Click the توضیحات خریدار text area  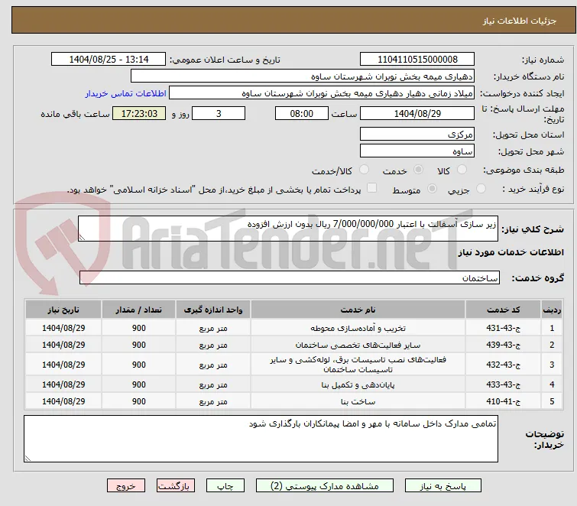pos(261,439)
